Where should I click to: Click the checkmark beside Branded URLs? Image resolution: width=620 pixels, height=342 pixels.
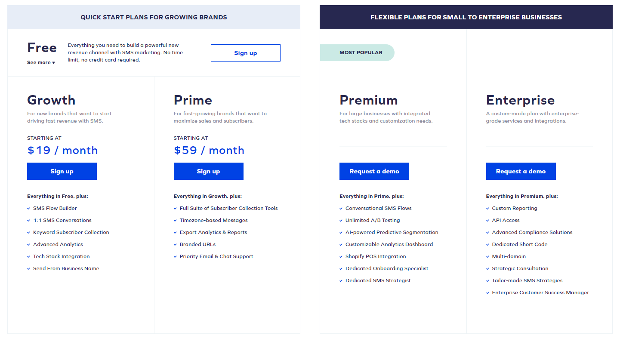tap(176, 245)
